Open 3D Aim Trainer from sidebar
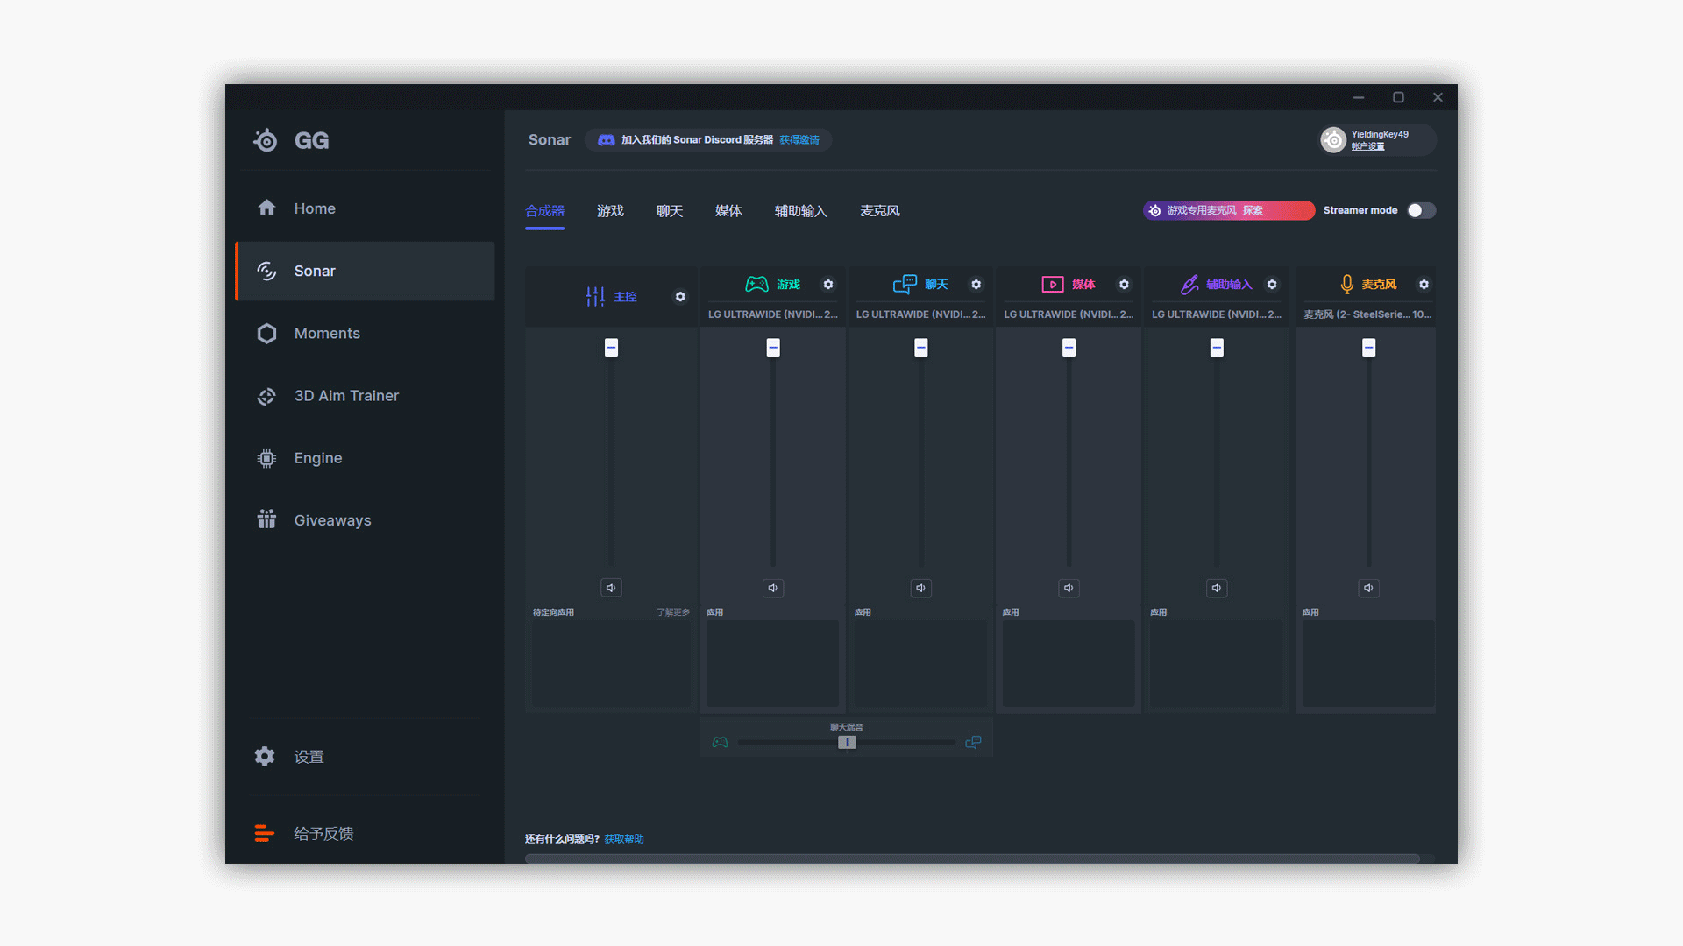1683x946 pixels. [365, 395]
